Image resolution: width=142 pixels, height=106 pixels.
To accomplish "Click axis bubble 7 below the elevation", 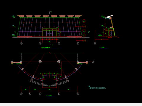I will (x=21, y=43).
